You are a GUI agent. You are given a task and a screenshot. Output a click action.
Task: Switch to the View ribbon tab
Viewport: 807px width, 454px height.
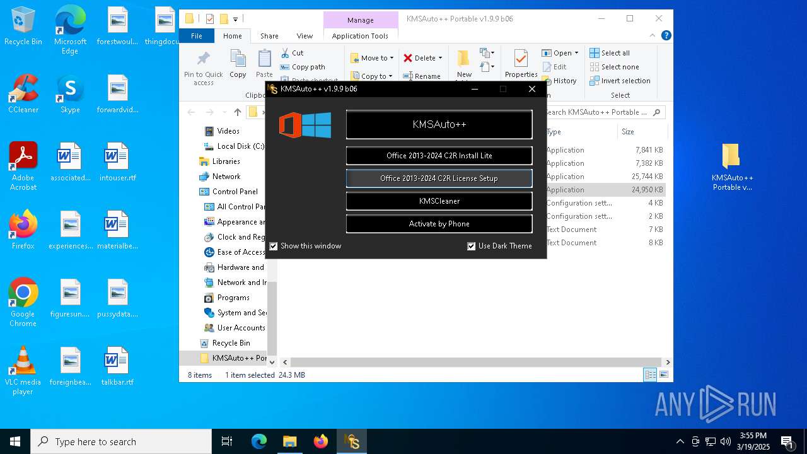(x=305, y=36)
